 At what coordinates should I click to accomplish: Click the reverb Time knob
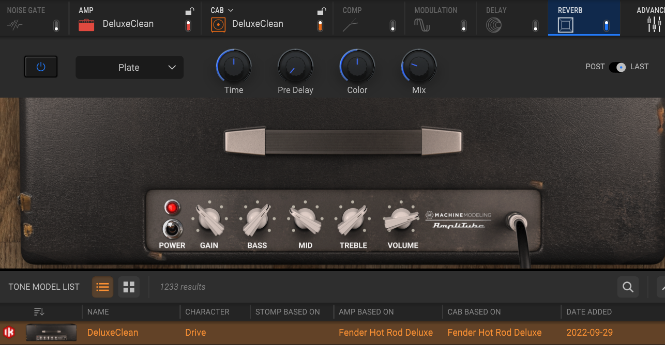point(234,66)
